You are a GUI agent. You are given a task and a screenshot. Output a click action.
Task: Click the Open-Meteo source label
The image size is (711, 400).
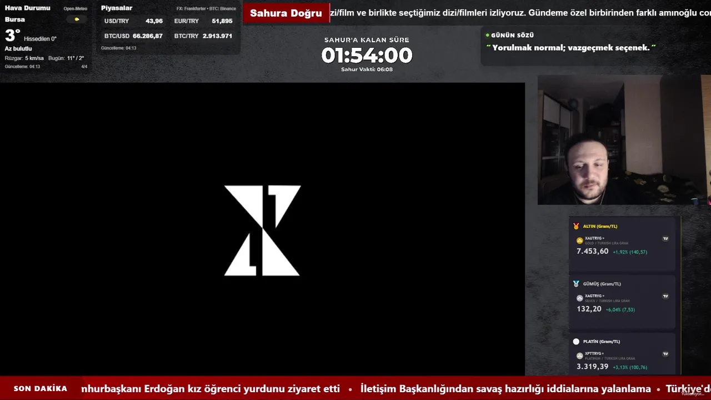coord(76,9)
